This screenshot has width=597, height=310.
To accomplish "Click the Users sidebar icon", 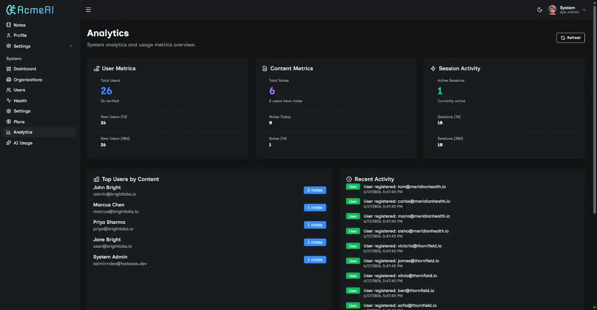I will click(9, 90).
